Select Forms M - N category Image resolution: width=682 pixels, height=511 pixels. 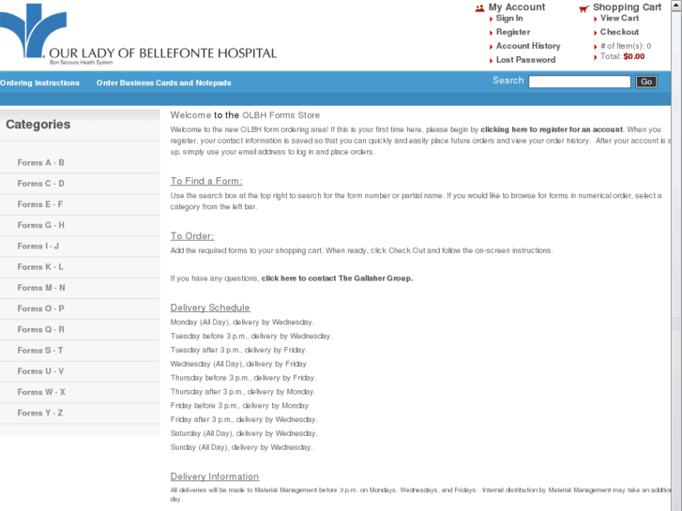point(41,288)
